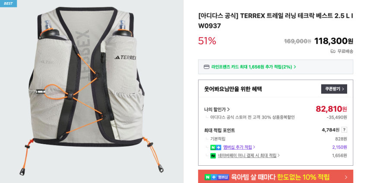Click the card icon in Line Friends banner
367x183 pixels.
(207, 67)
